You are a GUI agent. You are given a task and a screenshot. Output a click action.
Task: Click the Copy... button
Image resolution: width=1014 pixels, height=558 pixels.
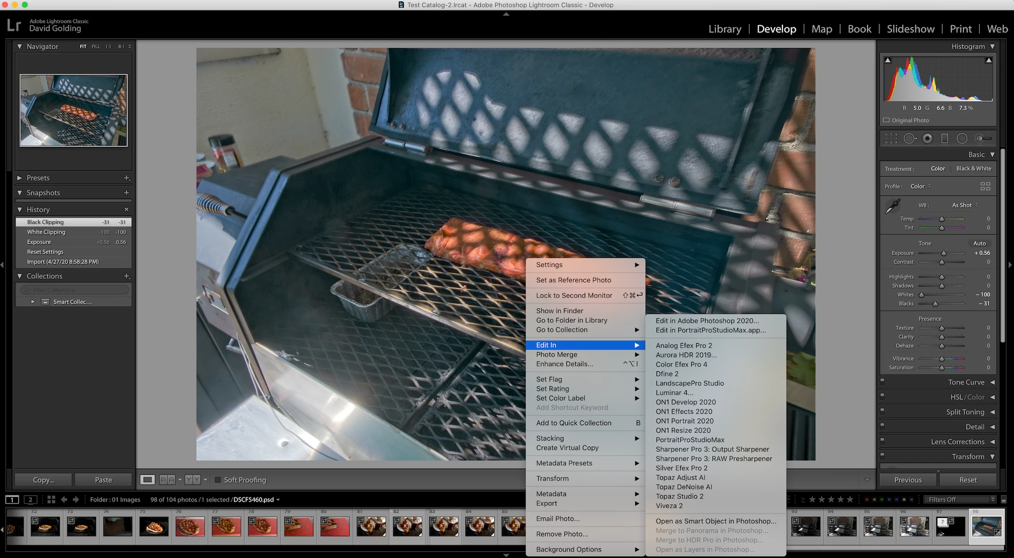click(x=44, y=480)
